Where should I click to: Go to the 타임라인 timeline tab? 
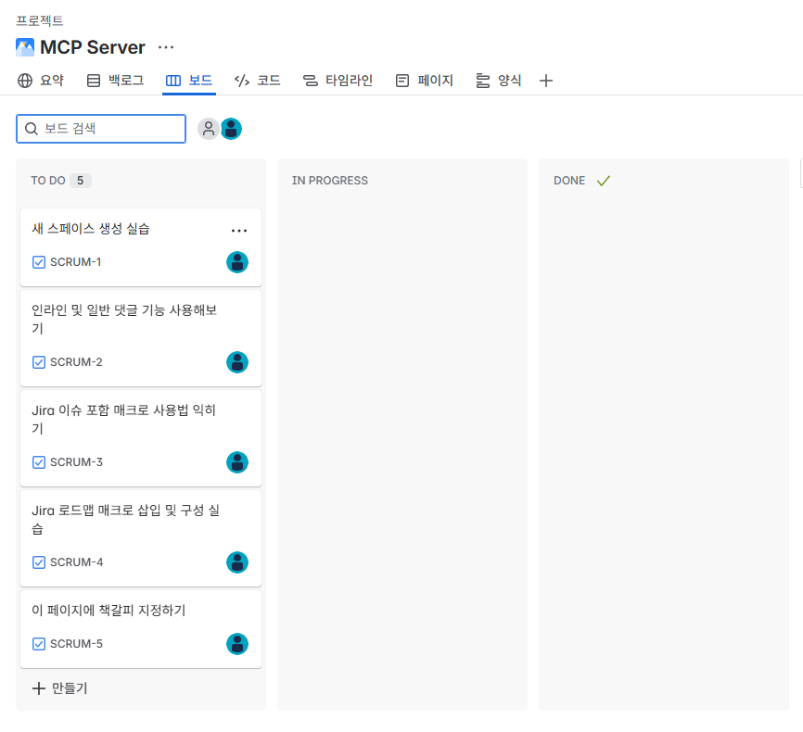point(338,81)
